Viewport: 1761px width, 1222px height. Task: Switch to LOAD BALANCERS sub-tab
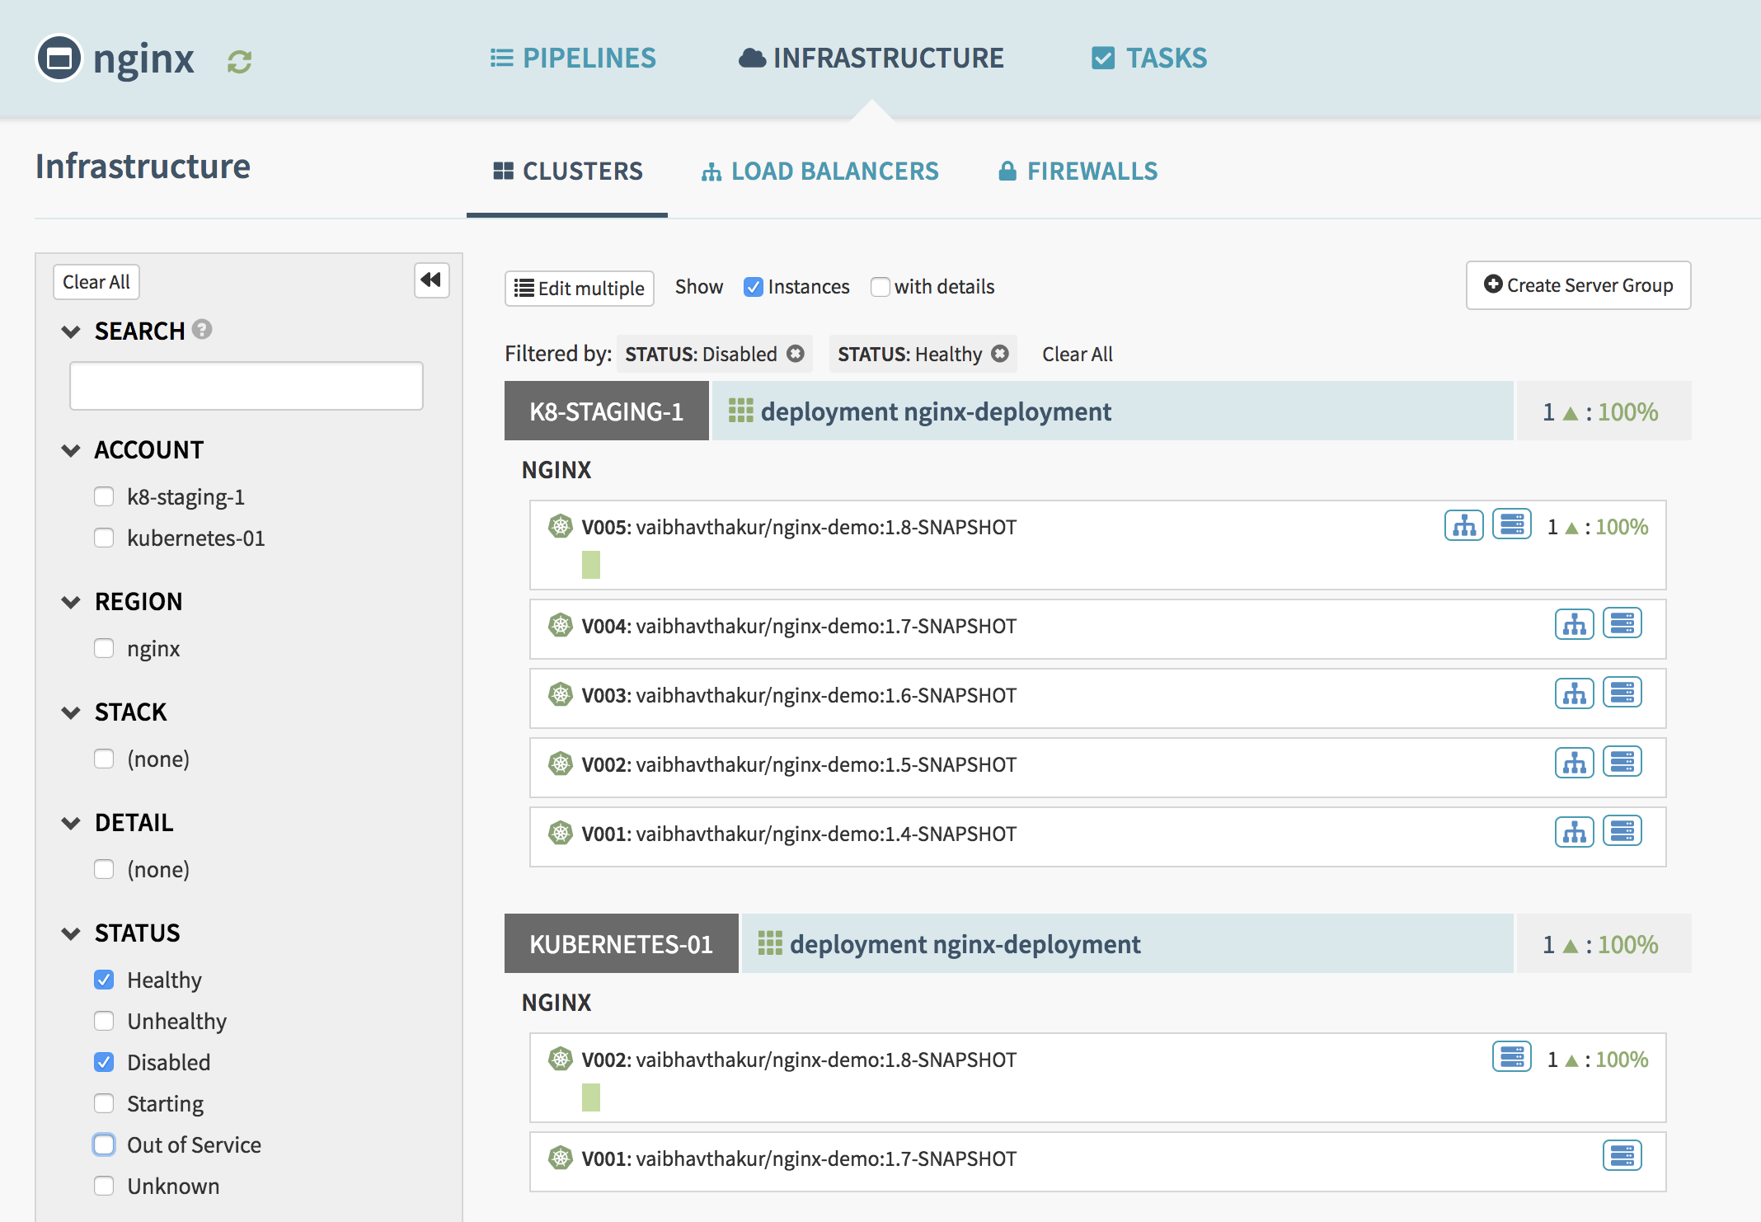819,171
